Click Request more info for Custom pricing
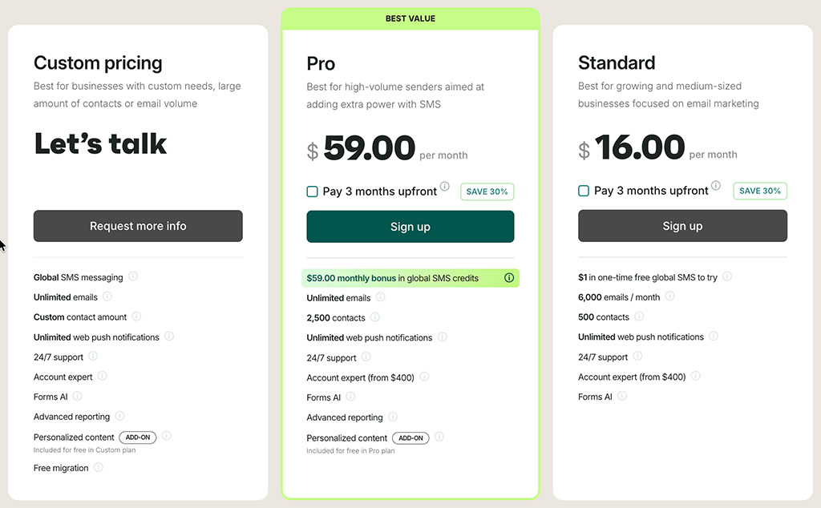 pos(137,226)
